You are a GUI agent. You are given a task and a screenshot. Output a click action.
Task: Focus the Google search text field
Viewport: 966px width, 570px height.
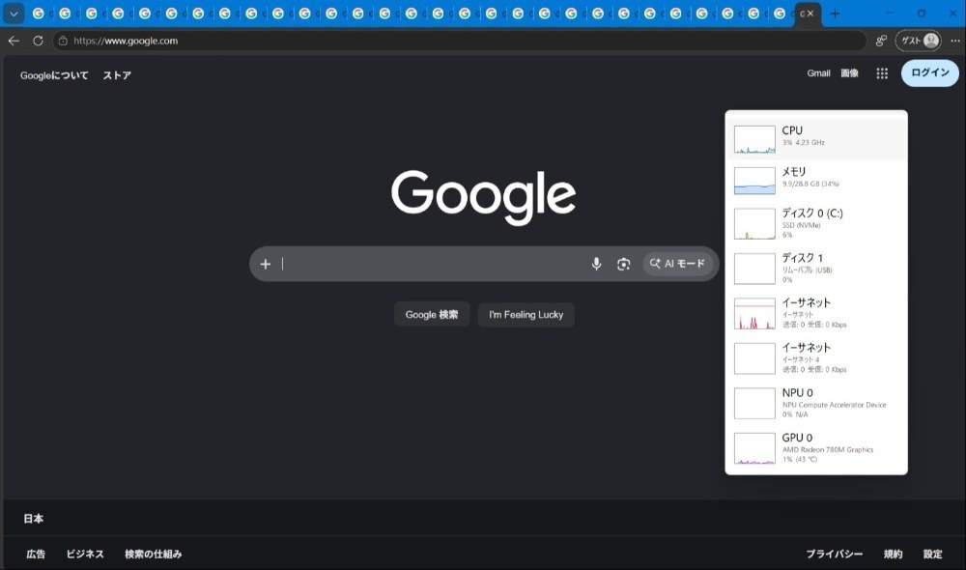pyautogui.click(x=431, y=264)
